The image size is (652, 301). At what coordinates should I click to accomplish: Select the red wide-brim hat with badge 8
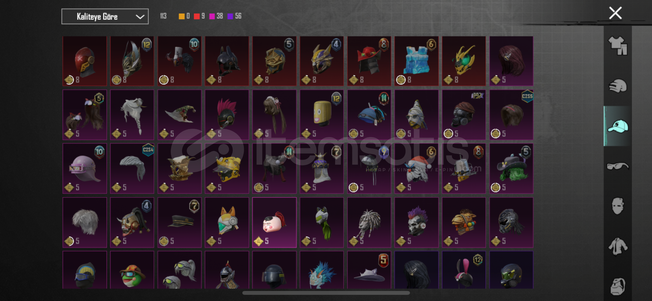click(x=369, y=61)
